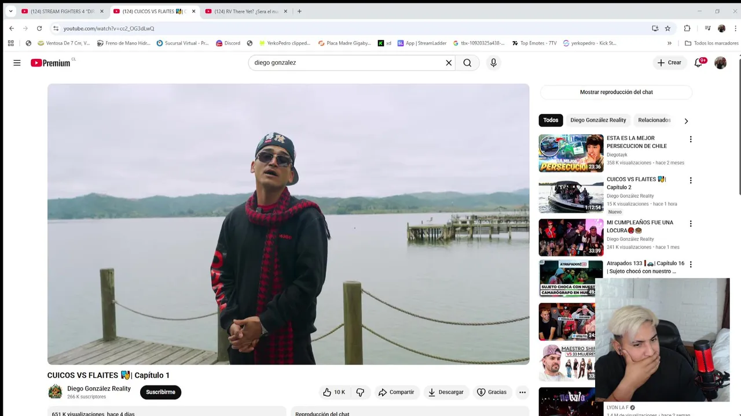741x416 pixels.
Task: Open options for MI CUMPLEAÑOS FUE UNA LOCURA
Action: (690, 224)
